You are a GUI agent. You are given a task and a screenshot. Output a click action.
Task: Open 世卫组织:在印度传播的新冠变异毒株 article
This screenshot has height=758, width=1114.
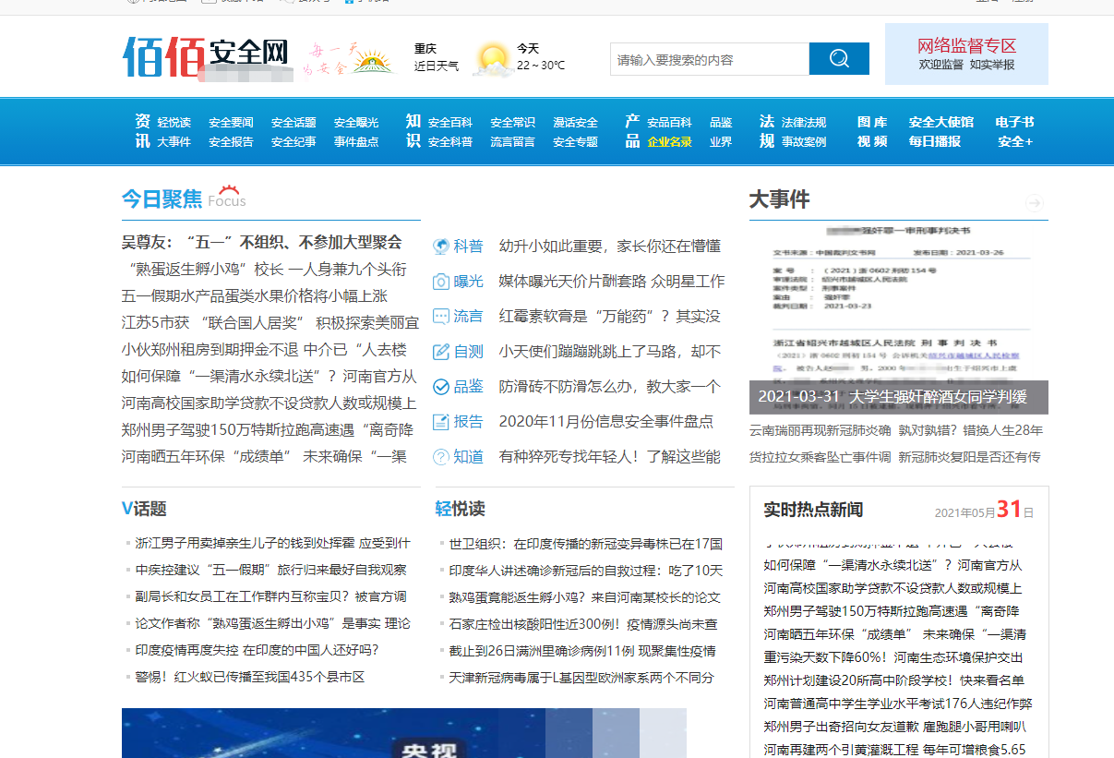[586, 544]
